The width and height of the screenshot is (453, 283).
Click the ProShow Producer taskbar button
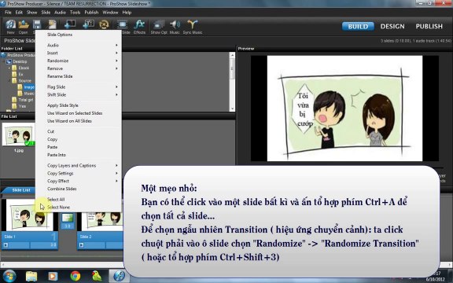119,277
